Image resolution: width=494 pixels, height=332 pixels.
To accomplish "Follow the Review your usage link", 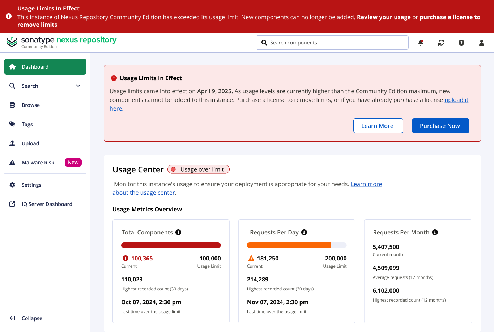I will pyautogui.click(x=384, y=17).
